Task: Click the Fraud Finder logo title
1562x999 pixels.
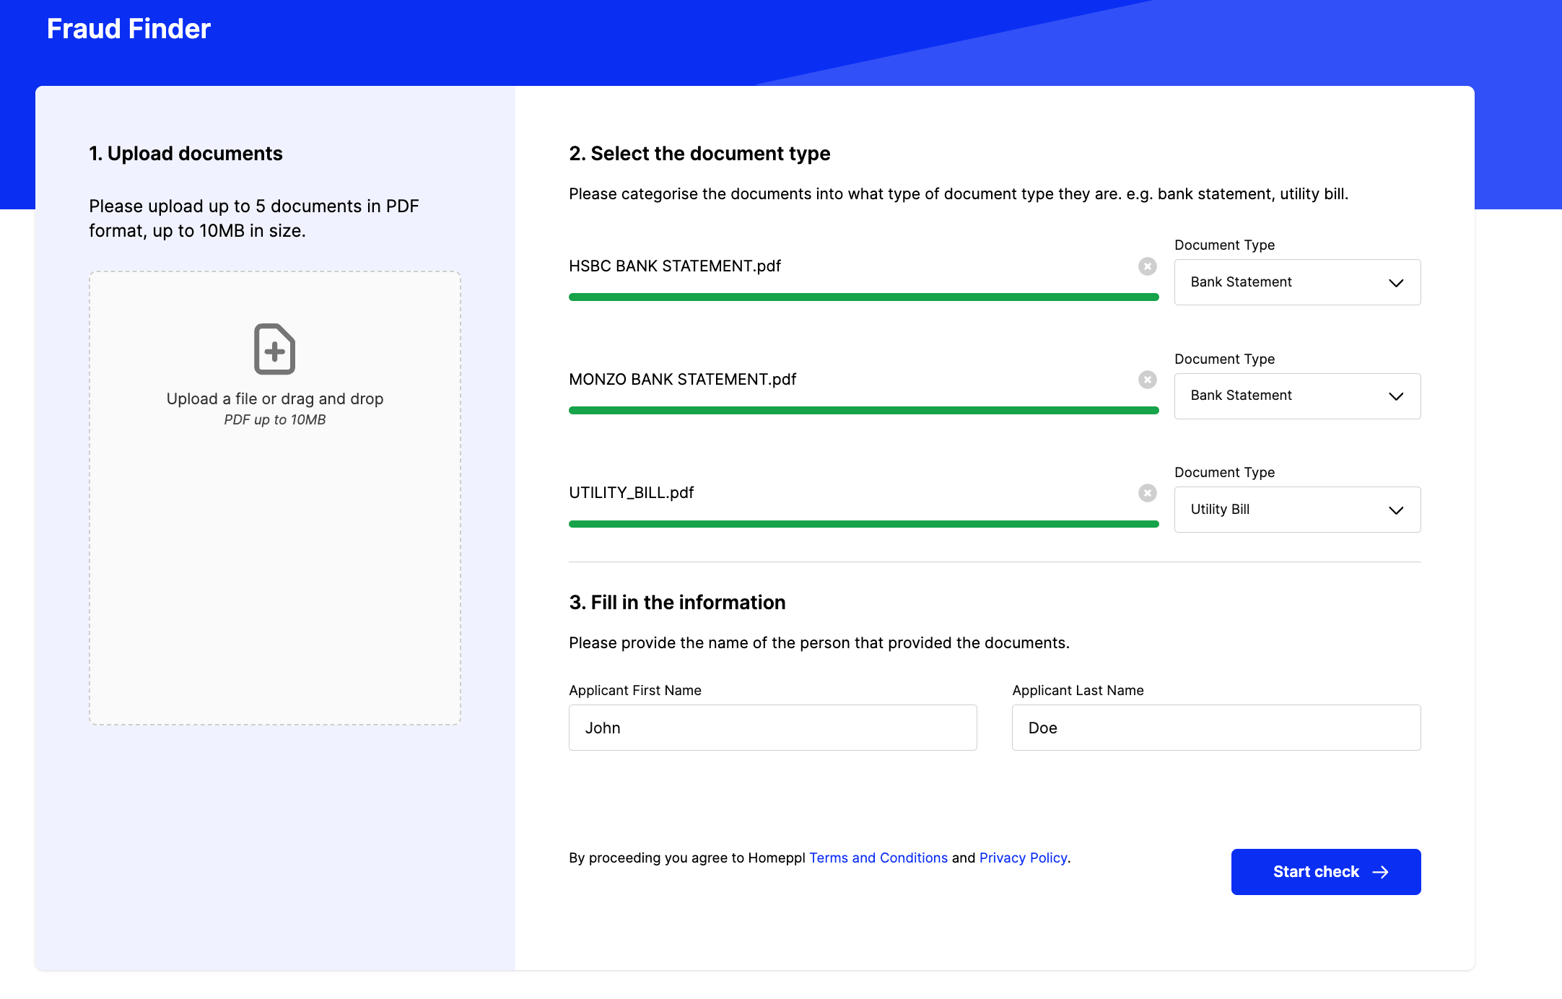Action: coord(128,29)
